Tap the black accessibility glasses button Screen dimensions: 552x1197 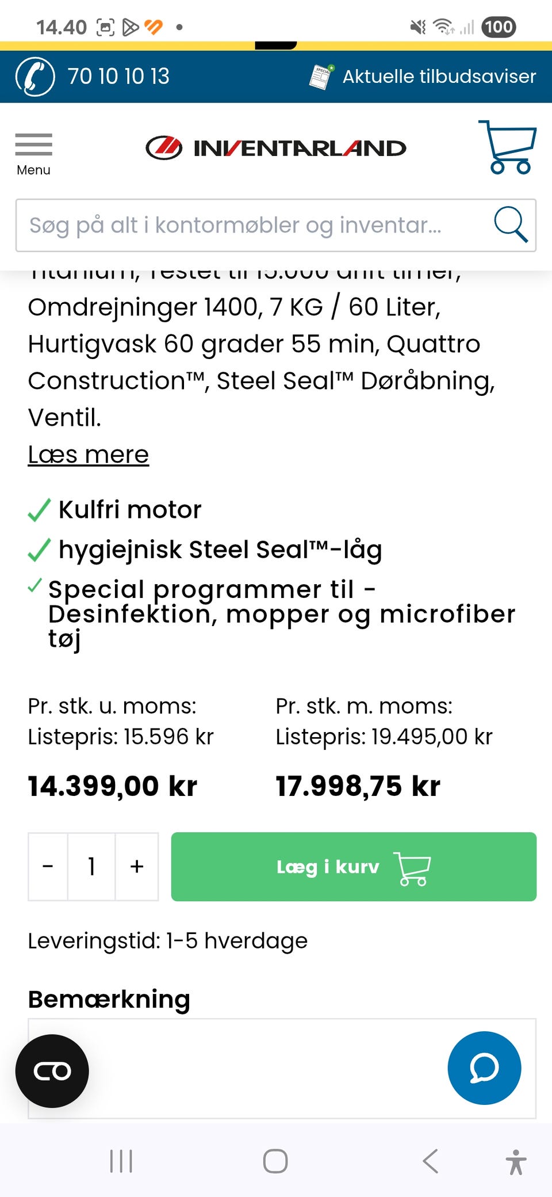click(52, 1071)
